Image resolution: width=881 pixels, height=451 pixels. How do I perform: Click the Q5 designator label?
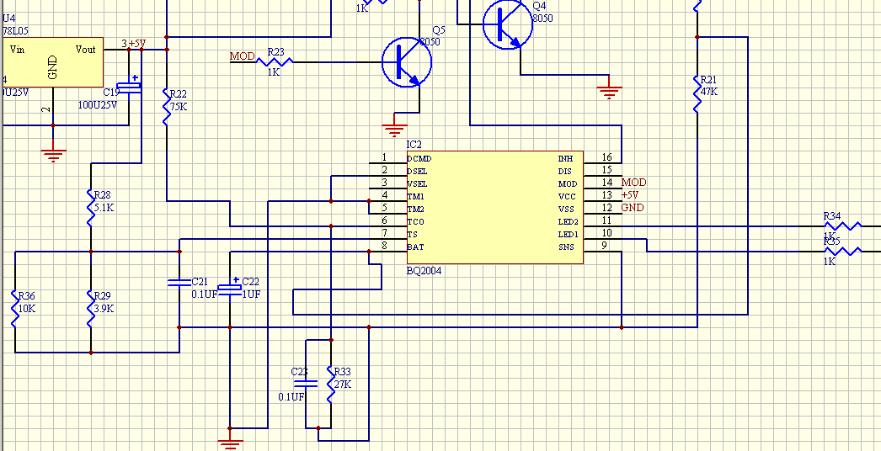[x=439, y=29]
